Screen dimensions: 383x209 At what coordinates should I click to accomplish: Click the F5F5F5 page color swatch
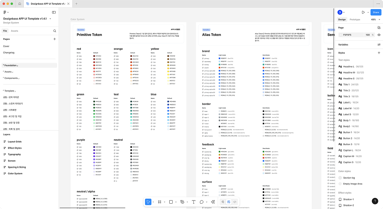point(340,35)
